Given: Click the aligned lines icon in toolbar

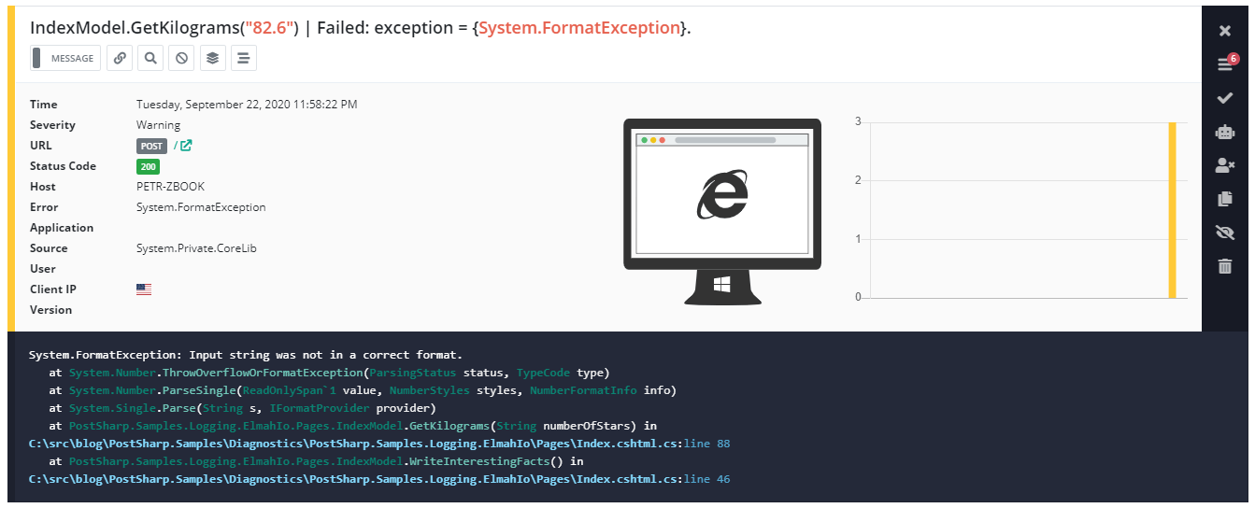Looking at the screenshot, I should point(243,58).
